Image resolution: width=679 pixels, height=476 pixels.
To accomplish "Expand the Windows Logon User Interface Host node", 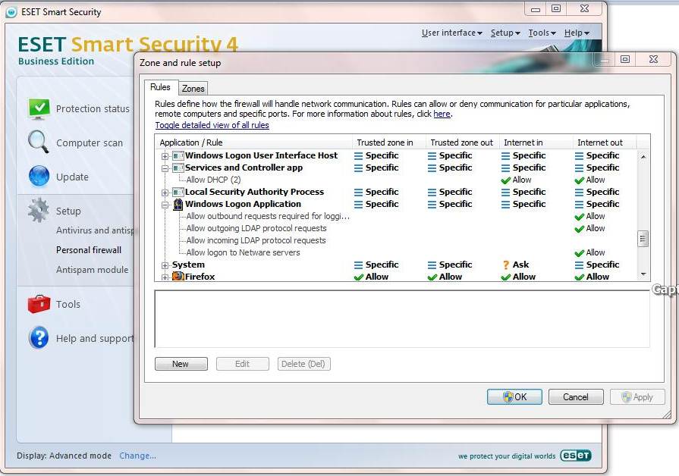I will pos(165,156).
